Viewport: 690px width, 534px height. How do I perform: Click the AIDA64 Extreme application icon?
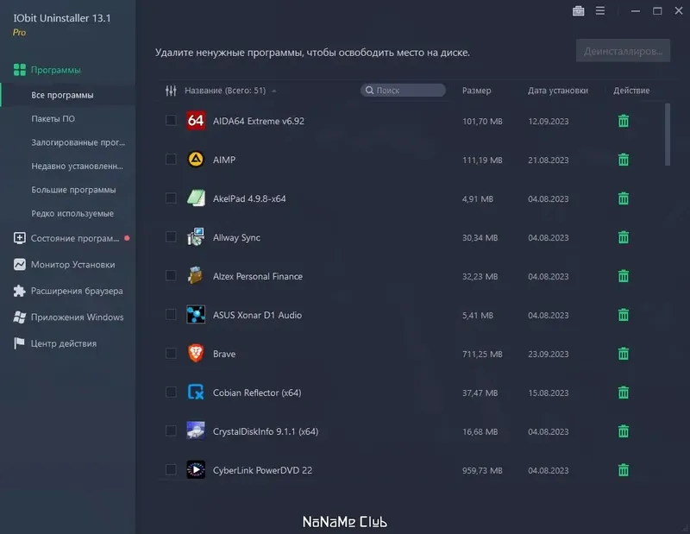tap(195, 121)
